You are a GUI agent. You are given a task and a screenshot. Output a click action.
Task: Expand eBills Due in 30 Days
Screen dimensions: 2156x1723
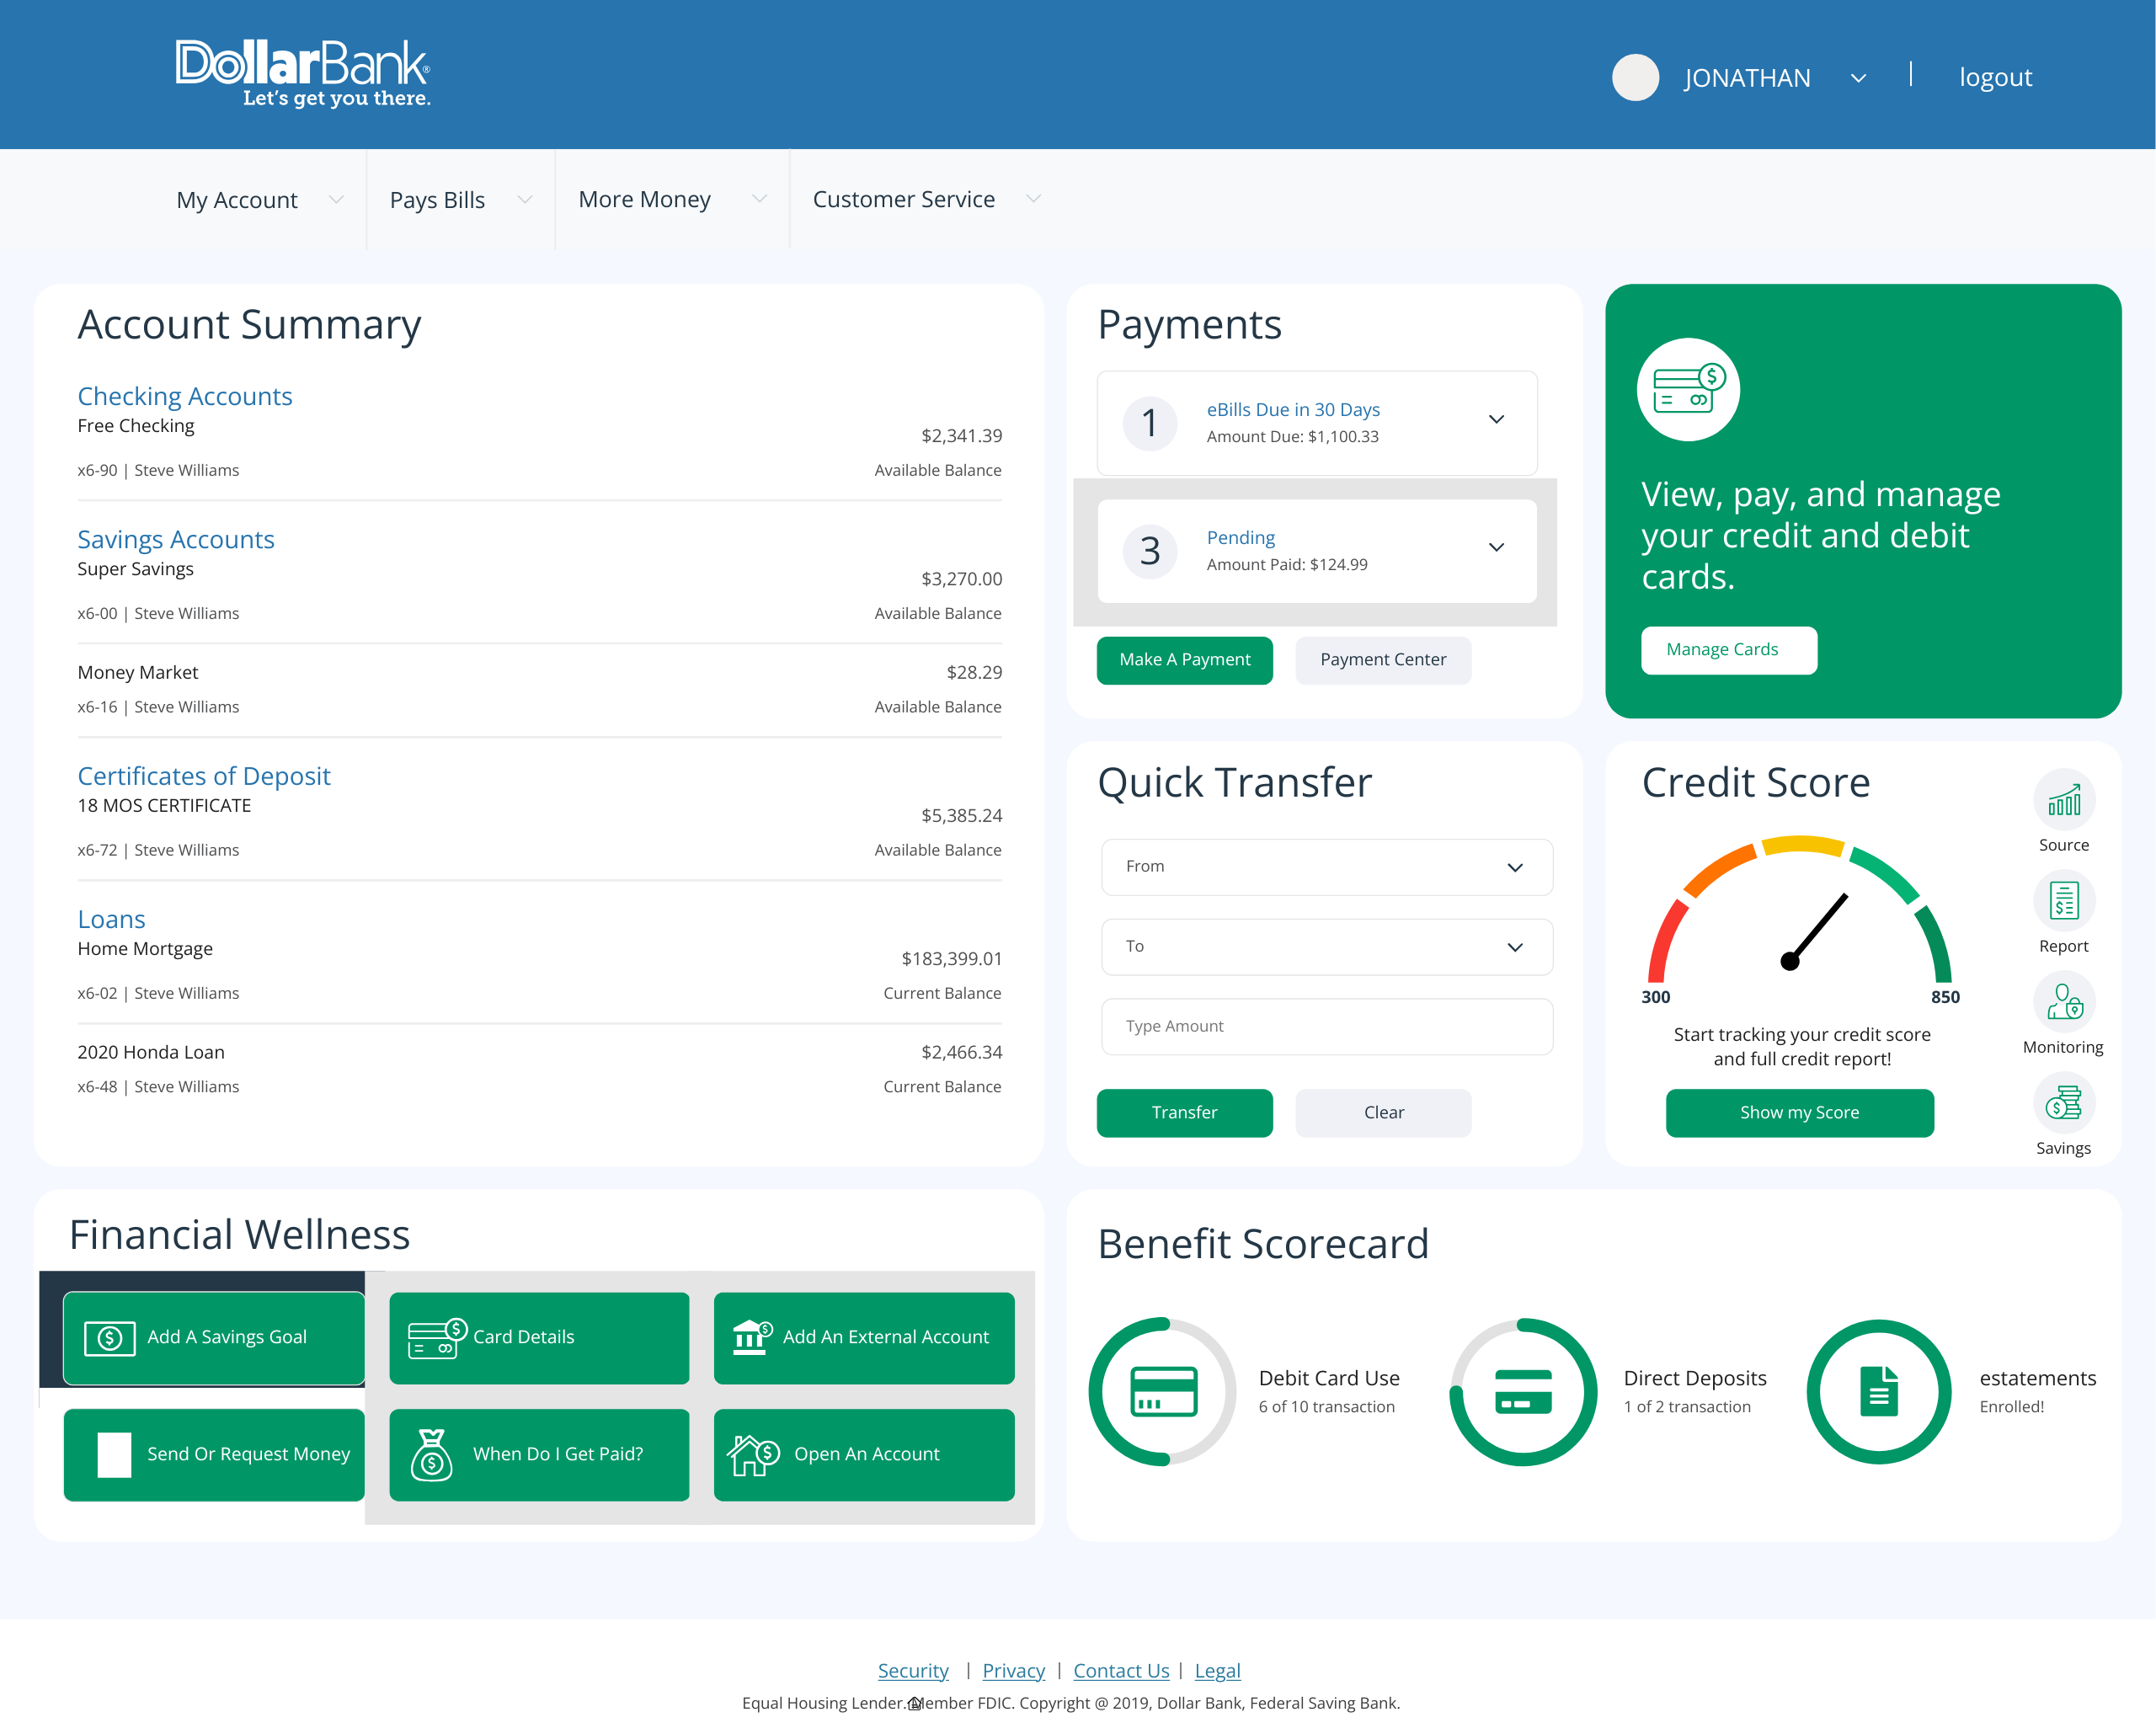click(x=1496, y=420)
